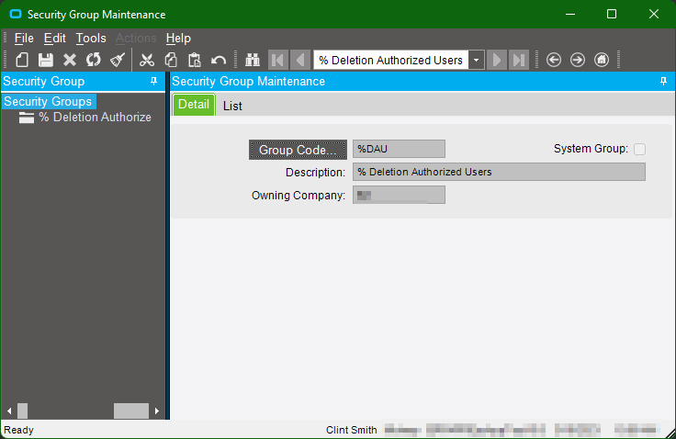Switch to the List tab
This screenshot has height=439, width=676.
pyautogui.click(x=232, y=106)
